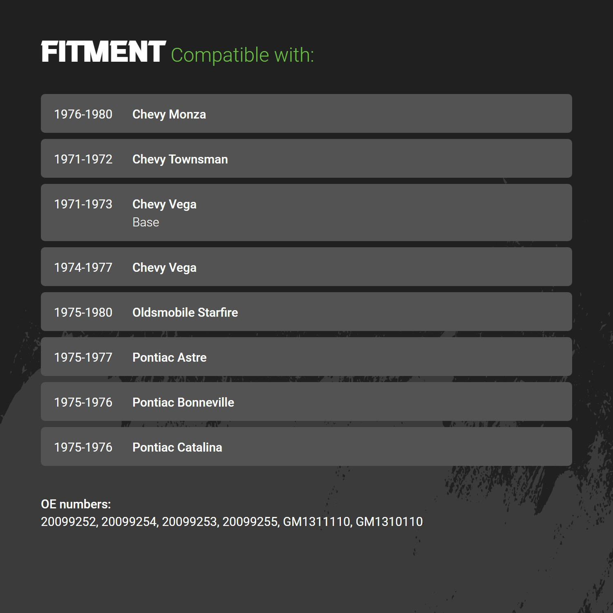
Task: Click the 'Base' trim label
Action: [146, 222]
